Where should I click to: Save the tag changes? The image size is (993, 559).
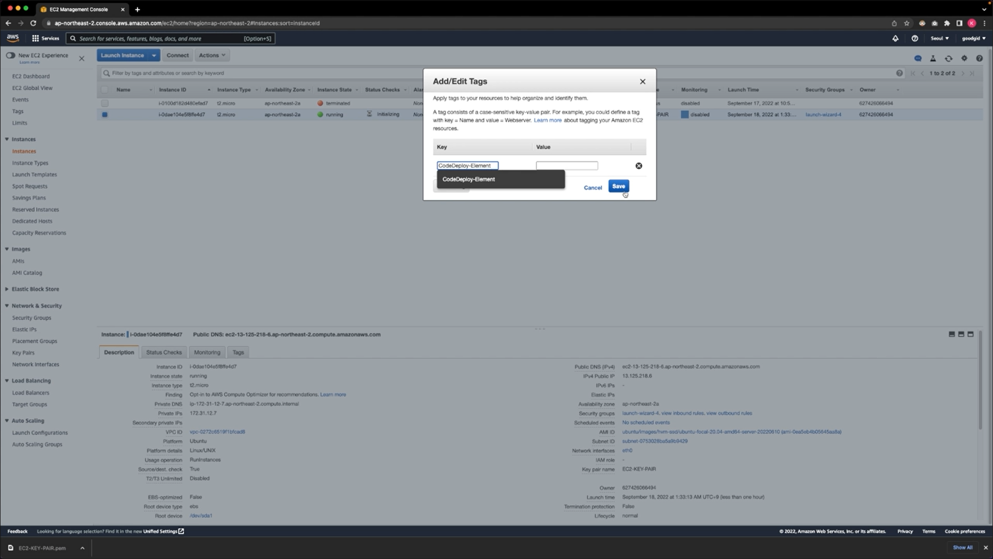(x=619, y=186)
